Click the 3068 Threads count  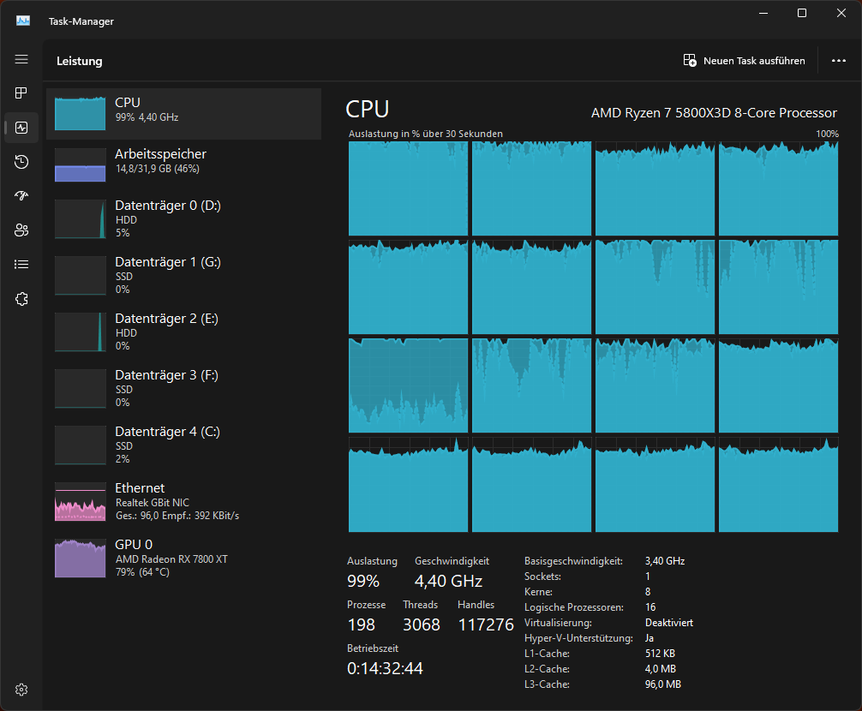click(x=421, y=624)
